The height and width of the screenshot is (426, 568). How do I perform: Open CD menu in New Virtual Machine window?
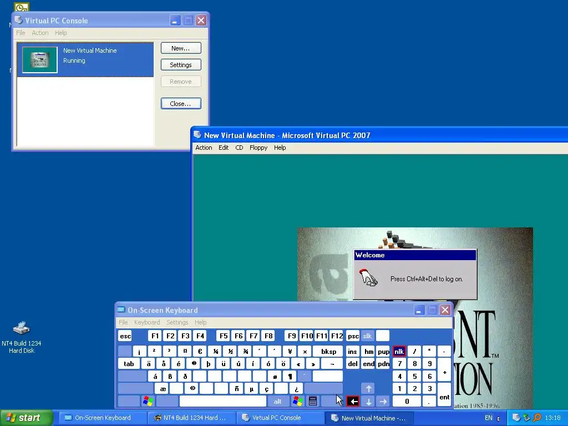click(x=239, y=148)
